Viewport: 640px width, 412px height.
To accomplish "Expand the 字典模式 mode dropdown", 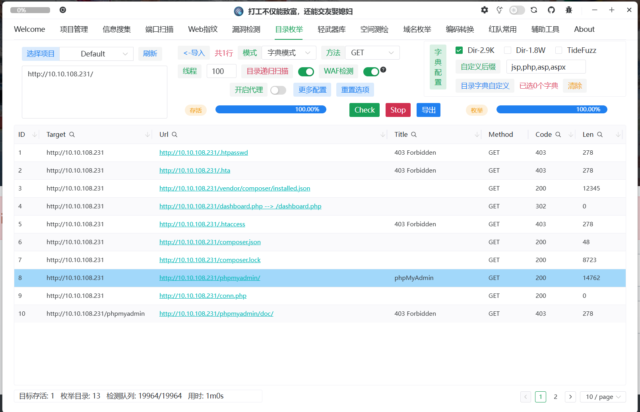I will tap(289, 53).
